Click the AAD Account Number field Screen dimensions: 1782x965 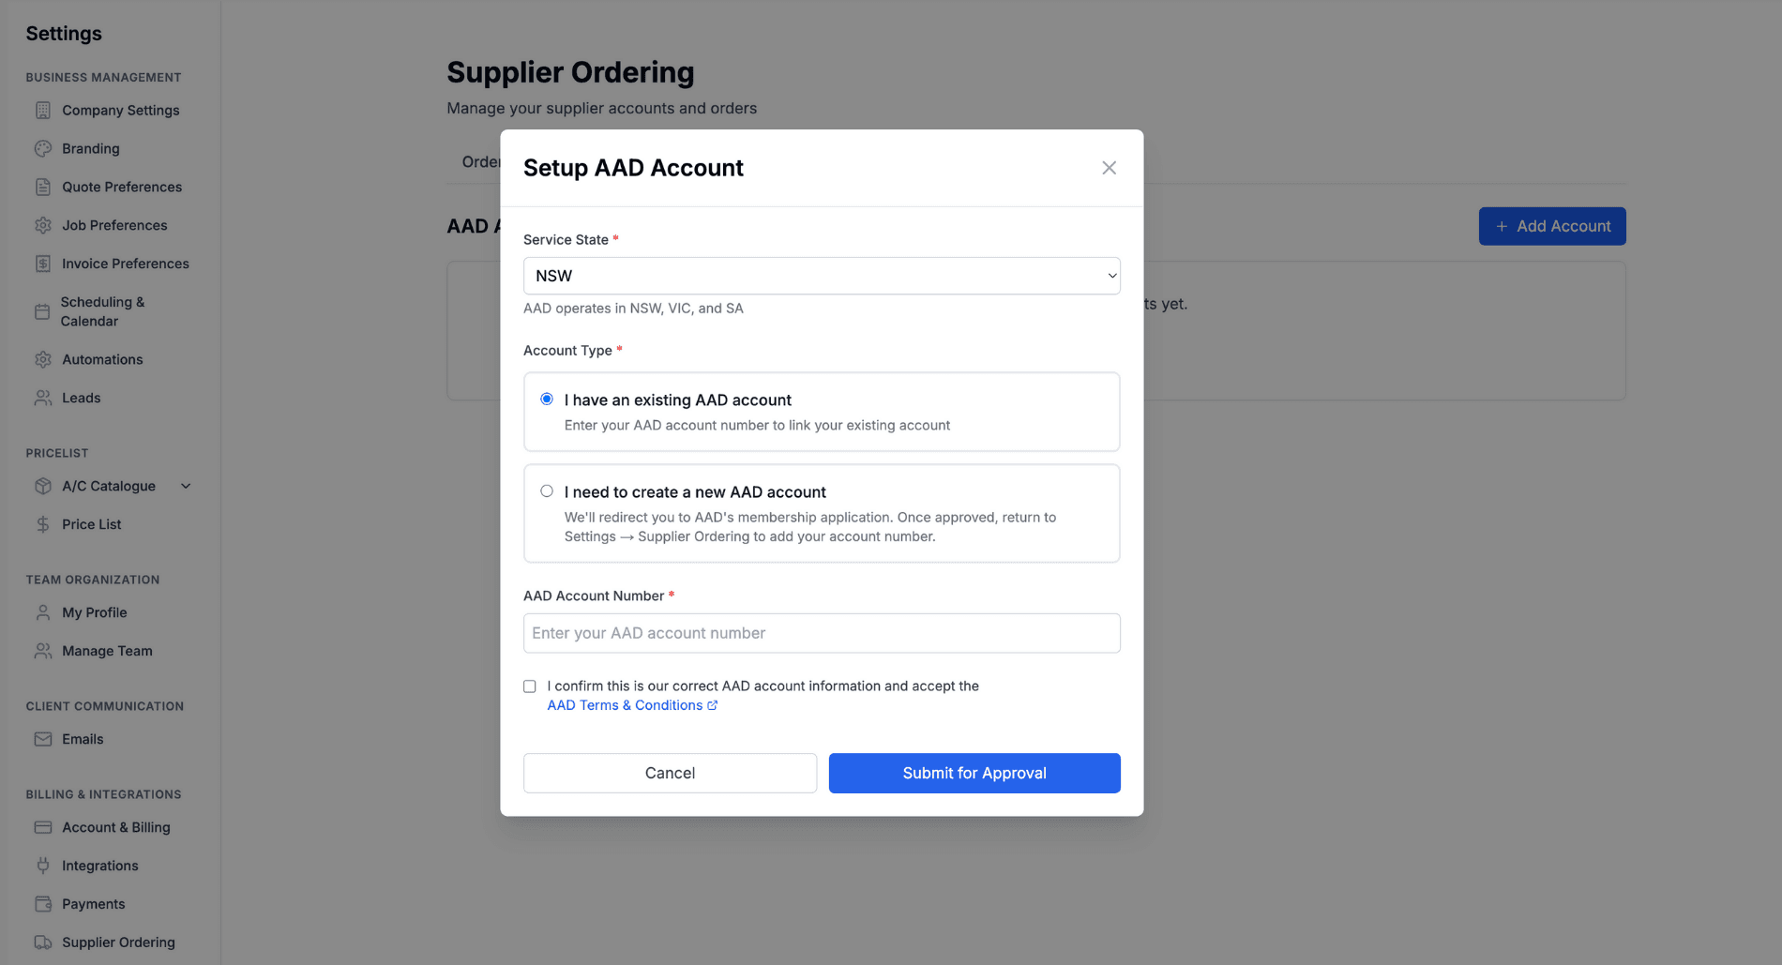(821, 633)
